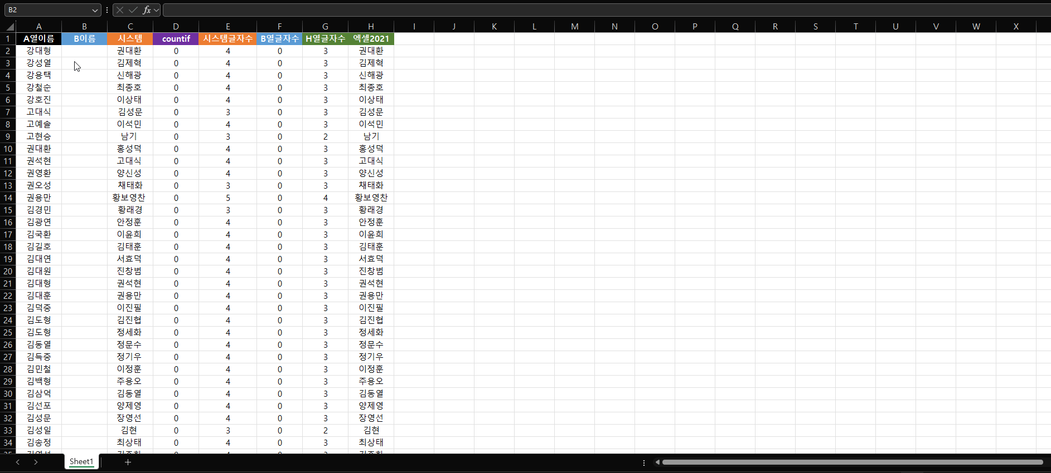Screen dimensions: 1051x473
Task: Click the horizontal scrollbar thumb
Action: click(x=852, y=462)
